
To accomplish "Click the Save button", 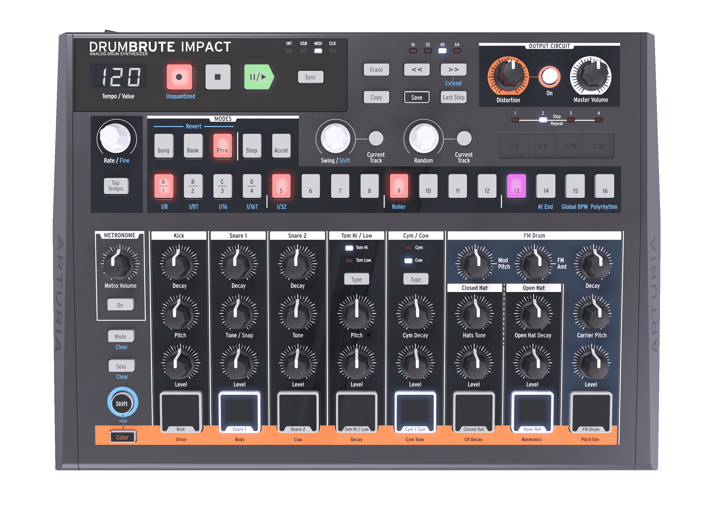I will 417,97.
